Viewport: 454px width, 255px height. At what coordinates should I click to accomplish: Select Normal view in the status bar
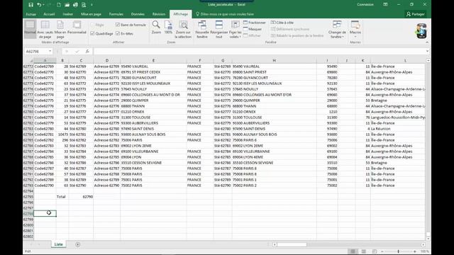click(x=353, y=251)
